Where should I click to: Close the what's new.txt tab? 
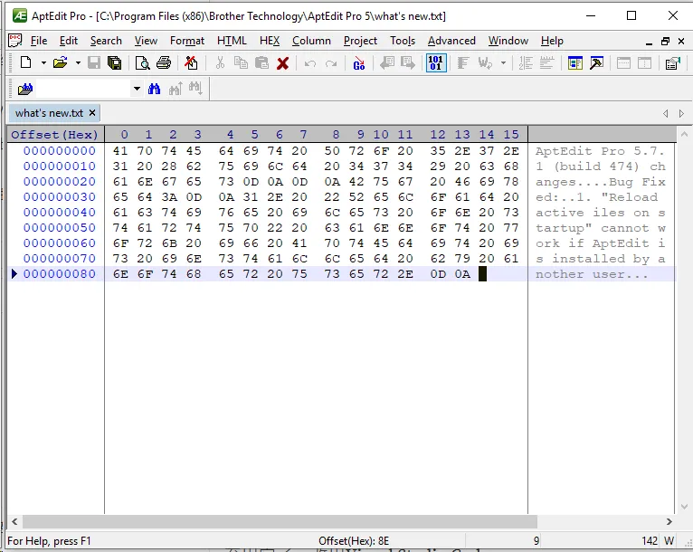click(92, 113)
